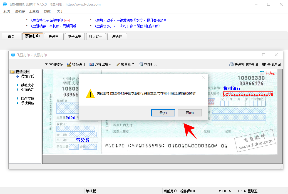288x194 pixels.
Task: Switch to the 票据打印 tab
Action: pos(33,36)
